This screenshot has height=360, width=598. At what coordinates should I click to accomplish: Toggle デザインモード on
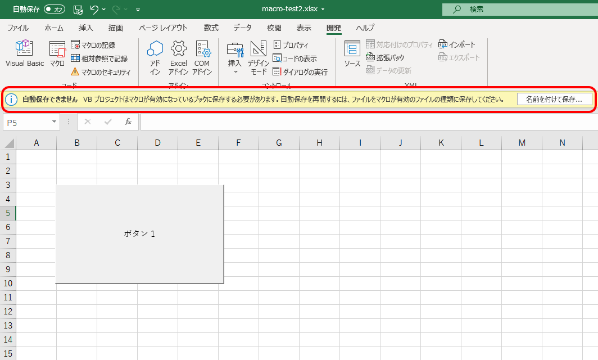(258, 56)
